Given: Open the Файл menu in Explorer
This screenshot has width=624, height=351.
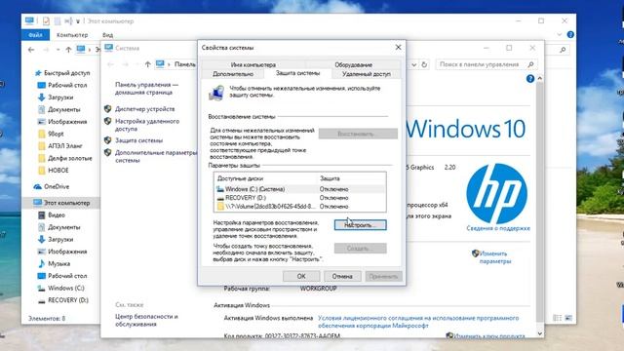Looking at the screenshot, I should [x=35, y=35].
